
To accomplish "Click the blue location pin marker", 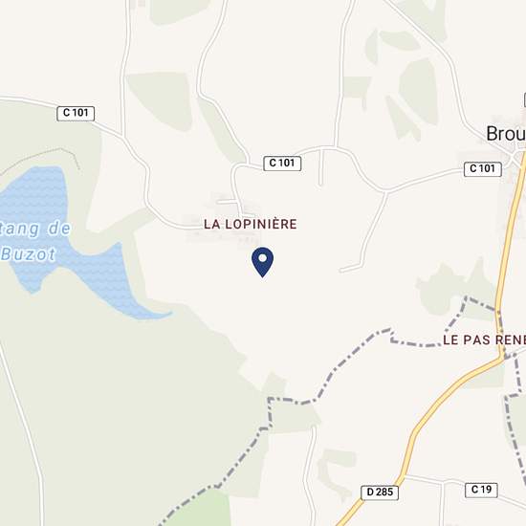I will (x=262, y=262).
